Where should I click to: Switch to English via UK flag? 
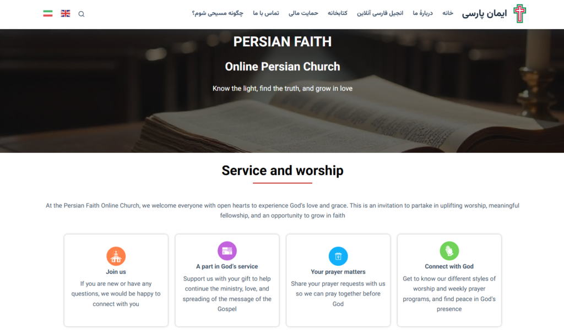coord(66,13)
